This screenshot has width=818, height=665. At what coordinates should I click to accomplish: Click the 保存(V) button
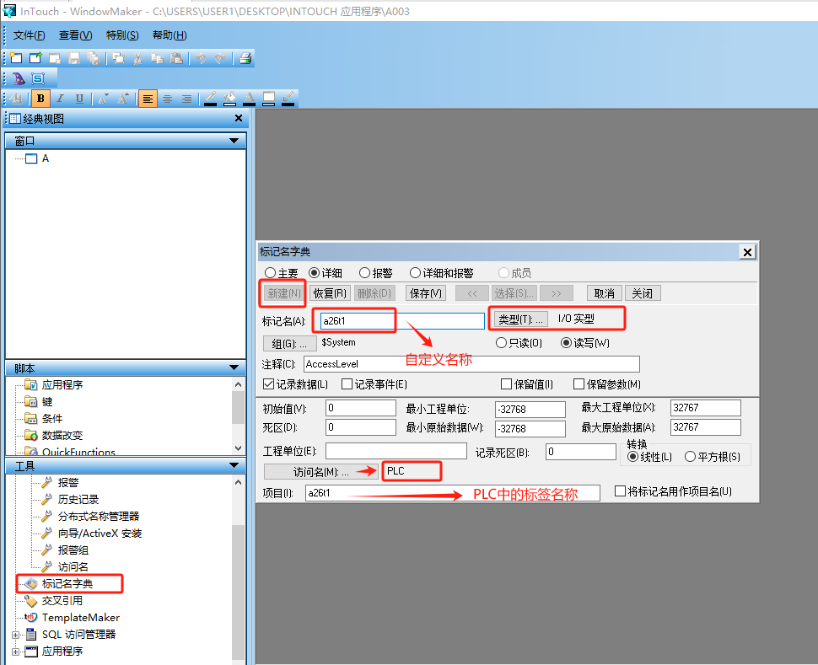tap(425, 292)
